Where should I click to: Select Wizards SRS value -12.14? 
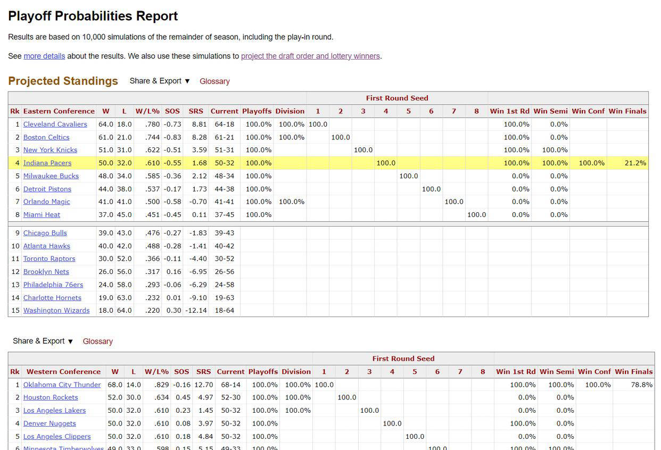[x=196, y=311]
